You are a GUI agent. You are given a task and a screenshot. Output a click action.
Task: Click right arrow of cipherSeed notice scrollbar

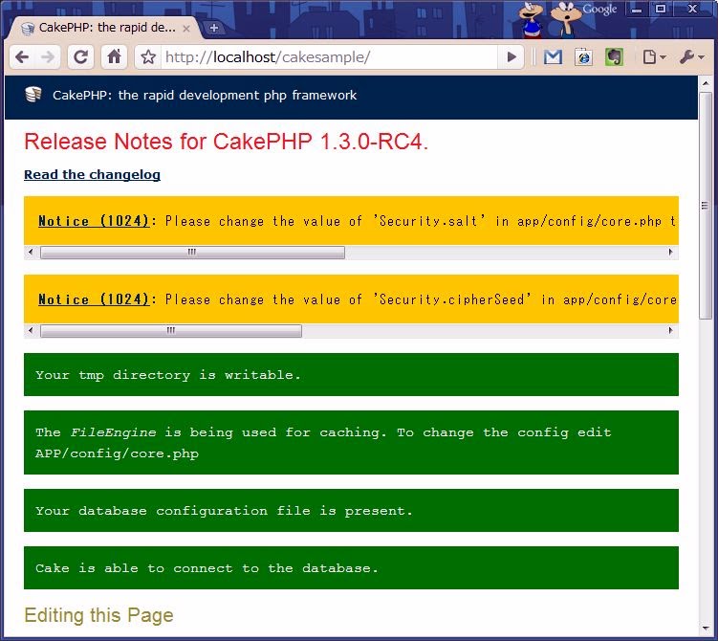(671, 331)
